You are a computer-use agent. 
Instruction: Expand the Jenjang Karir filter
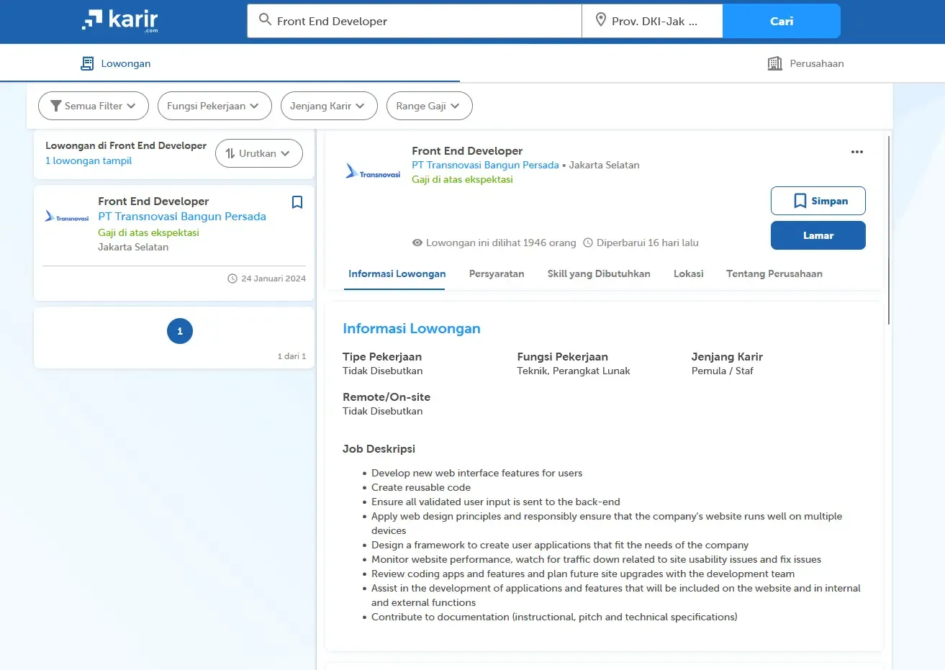coord(329,106)
